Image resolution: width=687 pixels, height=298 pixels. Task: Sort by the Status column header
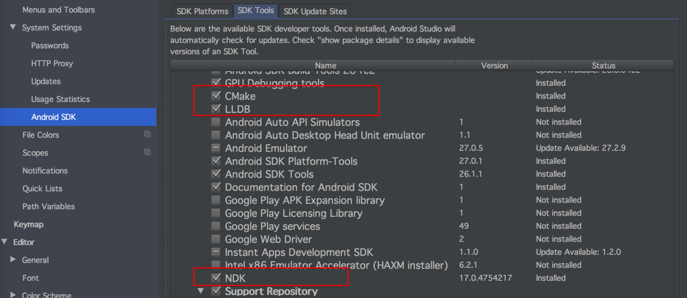[x=603, y=65]
